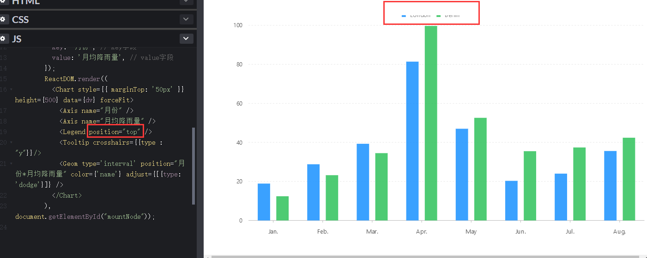Click the green Berlin bar for Mar.

(381, 187)
